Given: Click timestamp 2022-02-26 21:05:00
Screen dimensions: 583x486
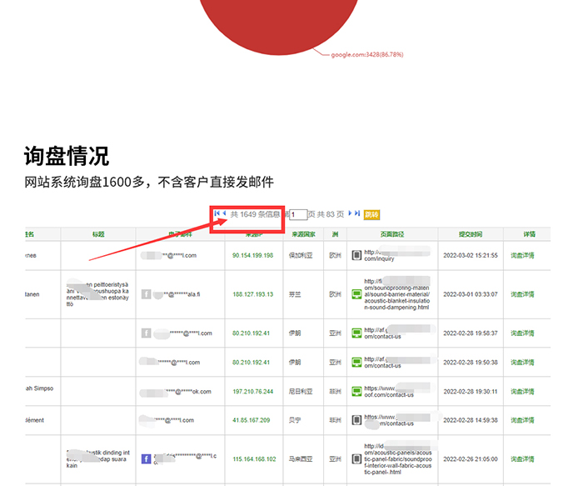Looking at the screenshot, I should click(471, 459).
